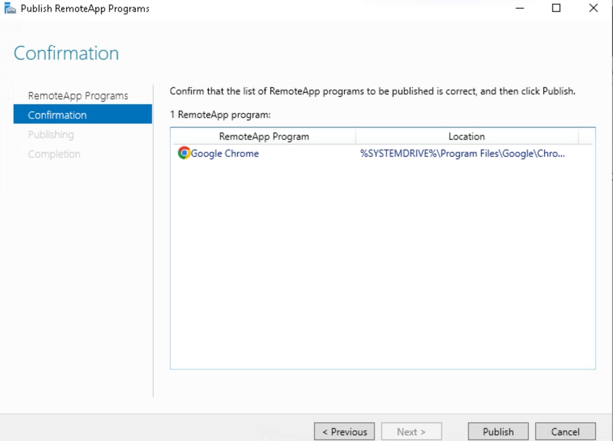Go back using the Previous button
Viewport: 613px width, 441px height.
click(x=343, y=431)
